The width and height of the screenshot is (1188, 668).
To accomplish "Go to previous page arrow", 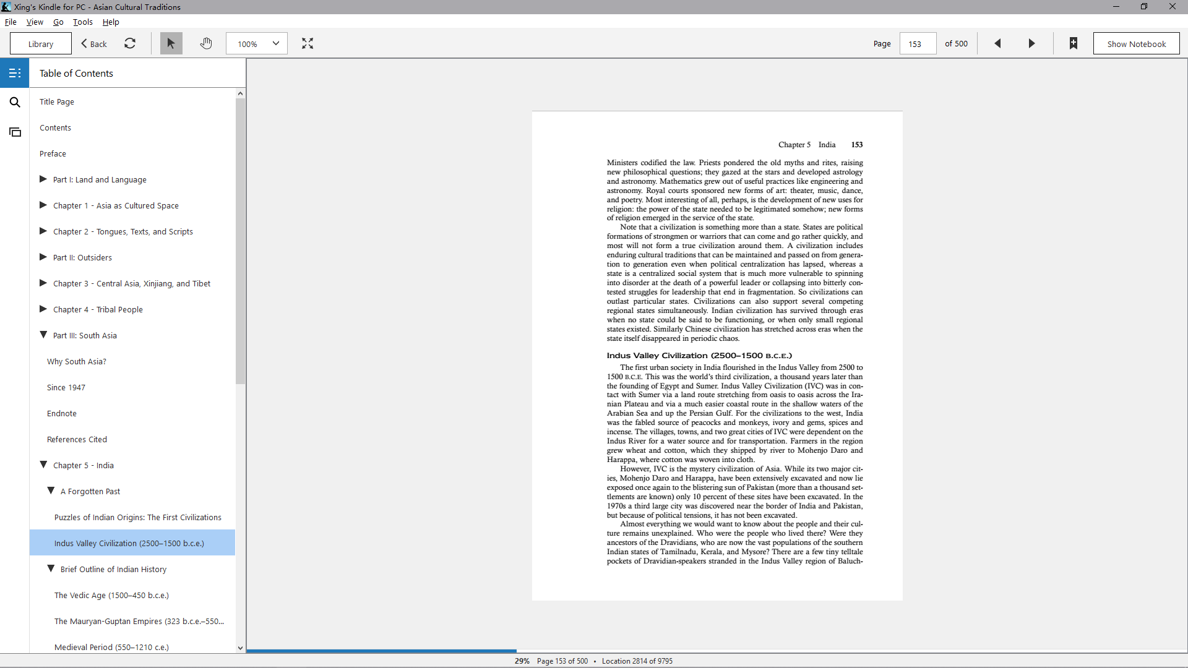I will point(997,43).
